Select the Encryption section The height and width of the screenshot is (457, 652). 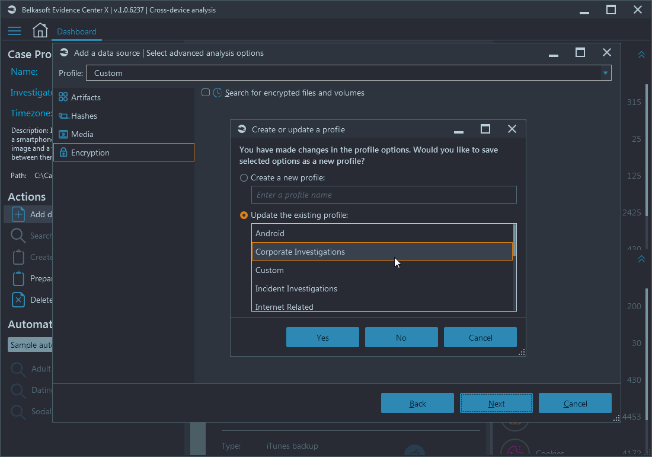pos(124,153)
